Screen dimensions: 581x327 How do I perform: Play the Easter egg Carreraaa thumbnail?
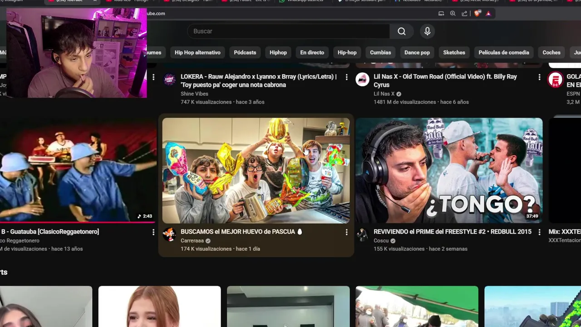point(256,170)
